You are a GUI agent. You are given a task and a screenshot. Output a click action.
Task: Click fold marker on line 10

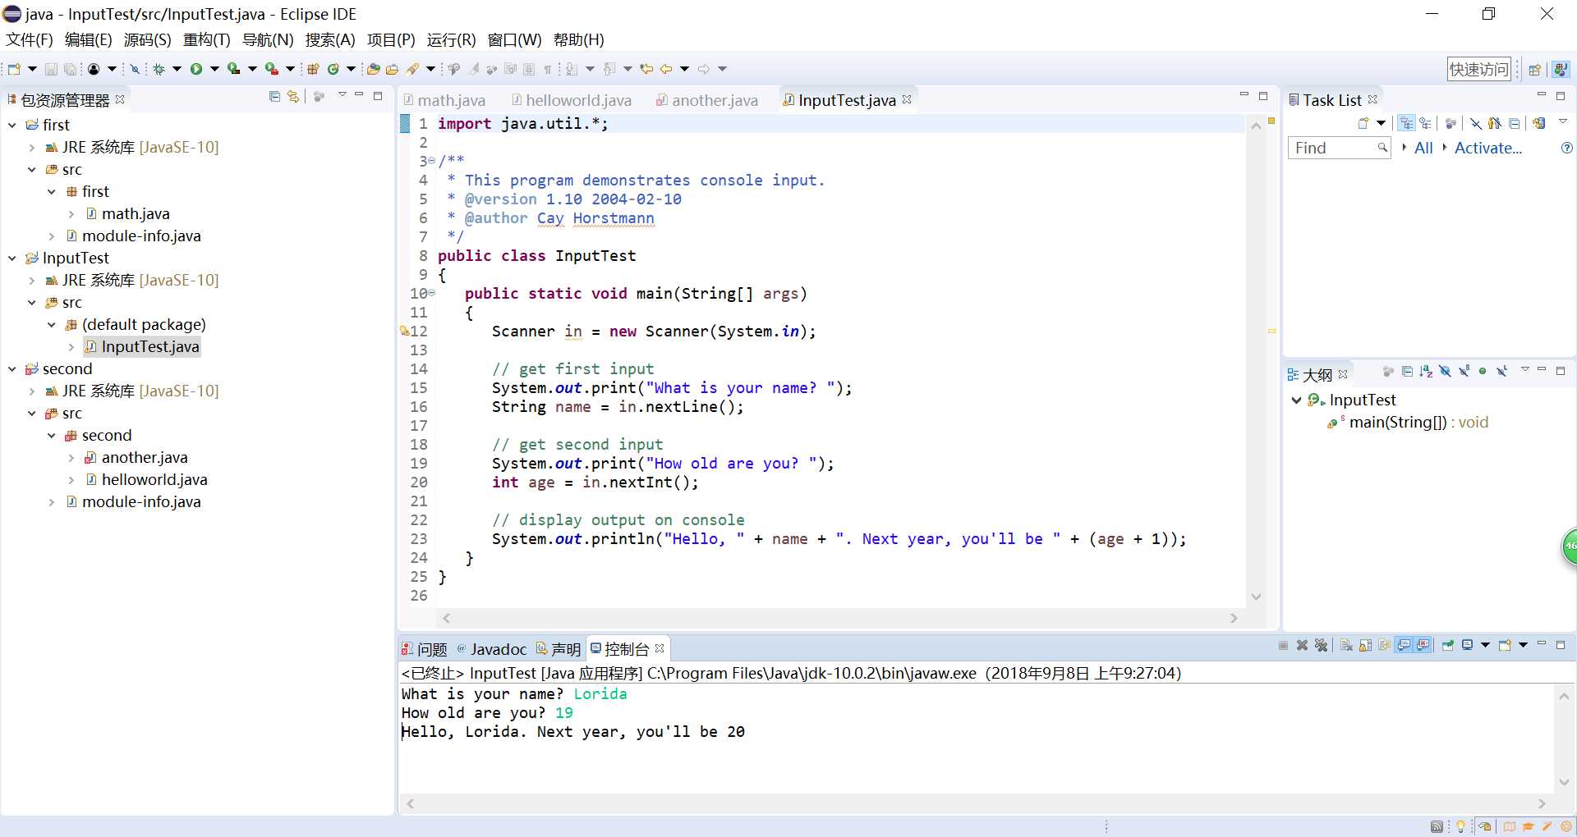pyautogui.click(x=432, y=293)
